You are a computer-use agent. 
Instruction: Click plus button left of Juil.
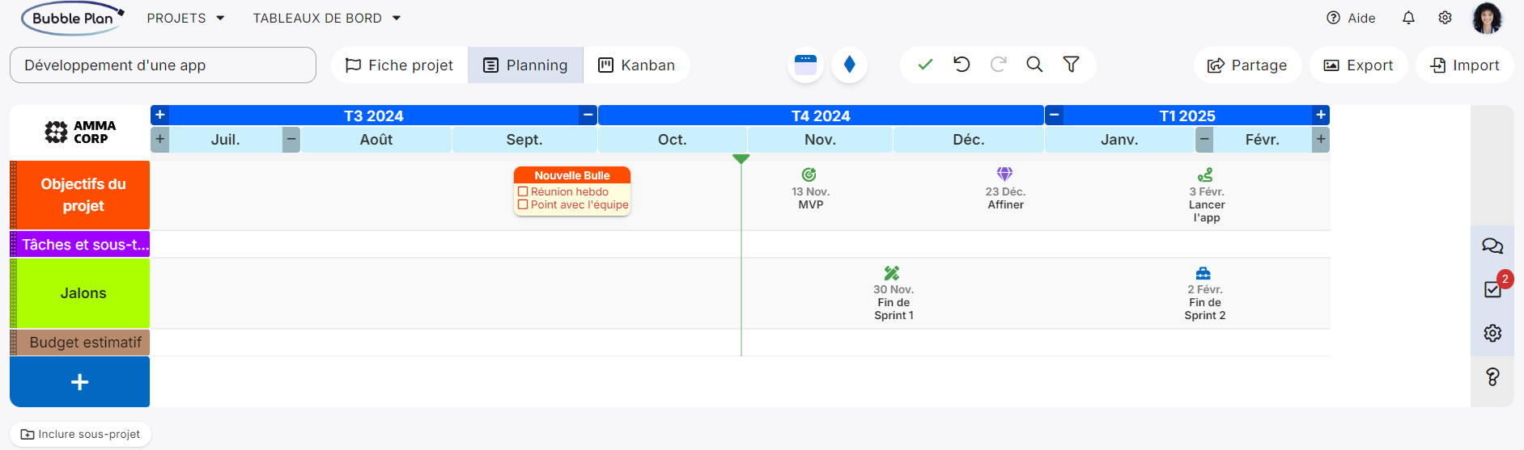[x=160, y=139]
